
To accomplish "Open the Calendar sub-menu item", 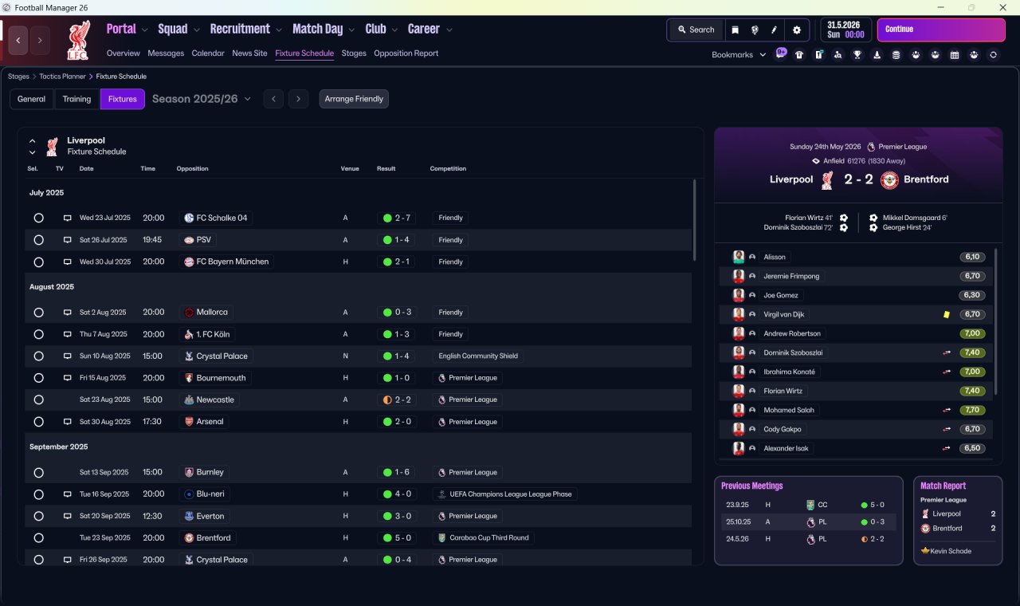I will coord(208,53).
